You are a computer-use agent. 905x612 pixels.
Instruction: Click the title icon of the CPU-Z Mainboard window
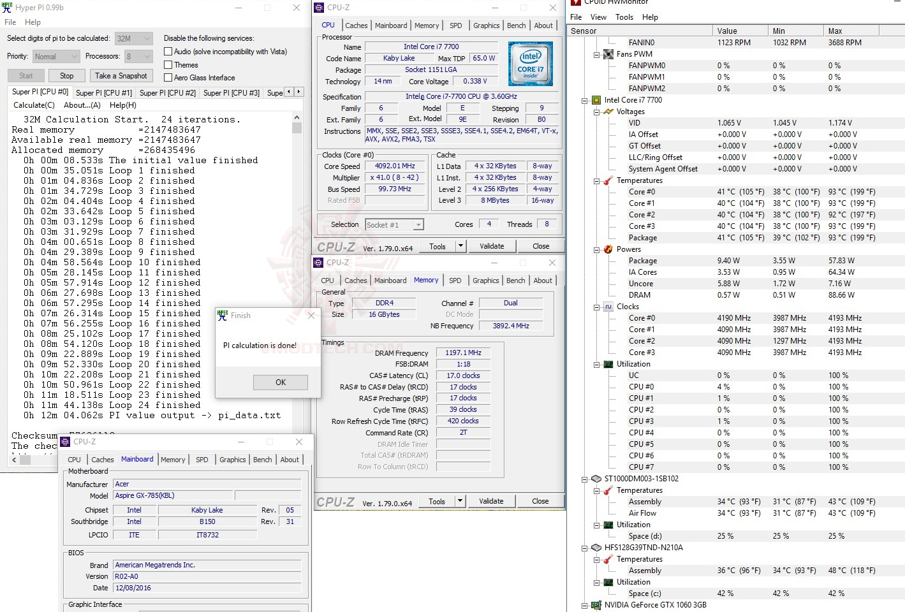pos(65,441)
